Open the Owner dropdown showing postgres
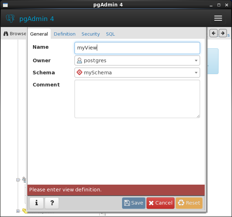Screen dimensions: 232x217 pyautogui.click(x=137, y=60)
